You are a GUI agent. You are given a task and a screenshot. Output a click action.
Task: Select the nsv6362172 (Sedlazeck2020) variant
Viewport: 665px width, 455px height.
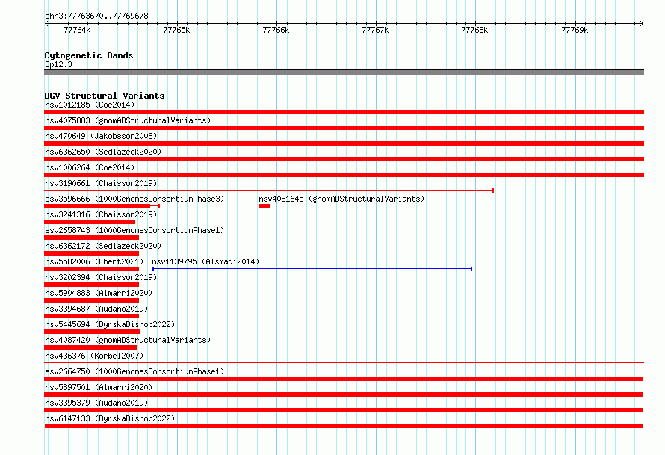coord(103,246)
